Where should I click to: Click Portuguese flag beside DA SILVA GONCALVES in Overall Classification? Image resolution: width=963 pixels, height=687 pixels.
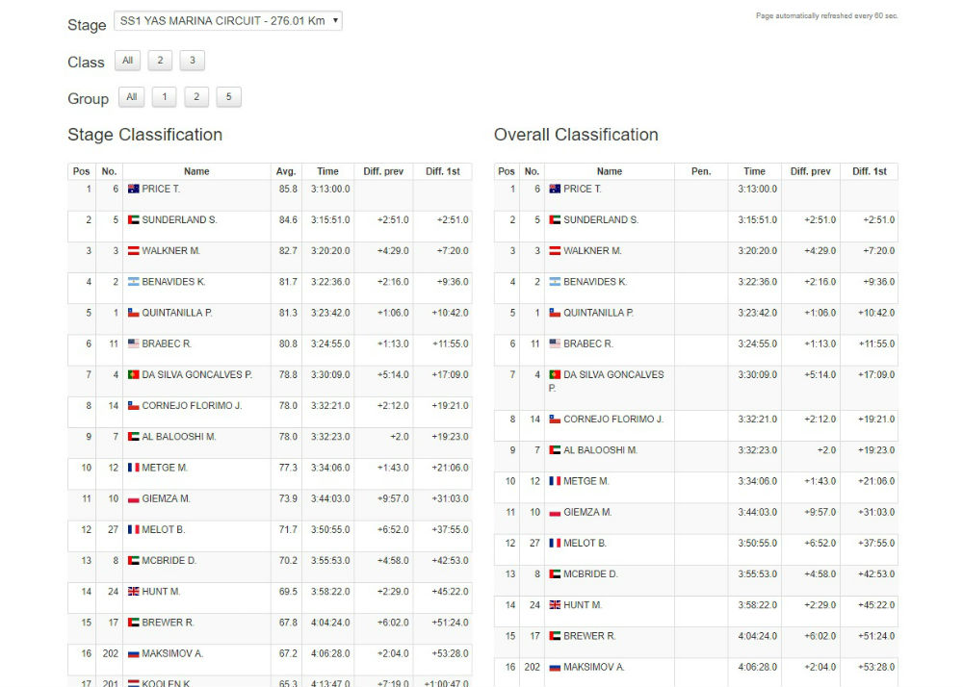point(555,374)
